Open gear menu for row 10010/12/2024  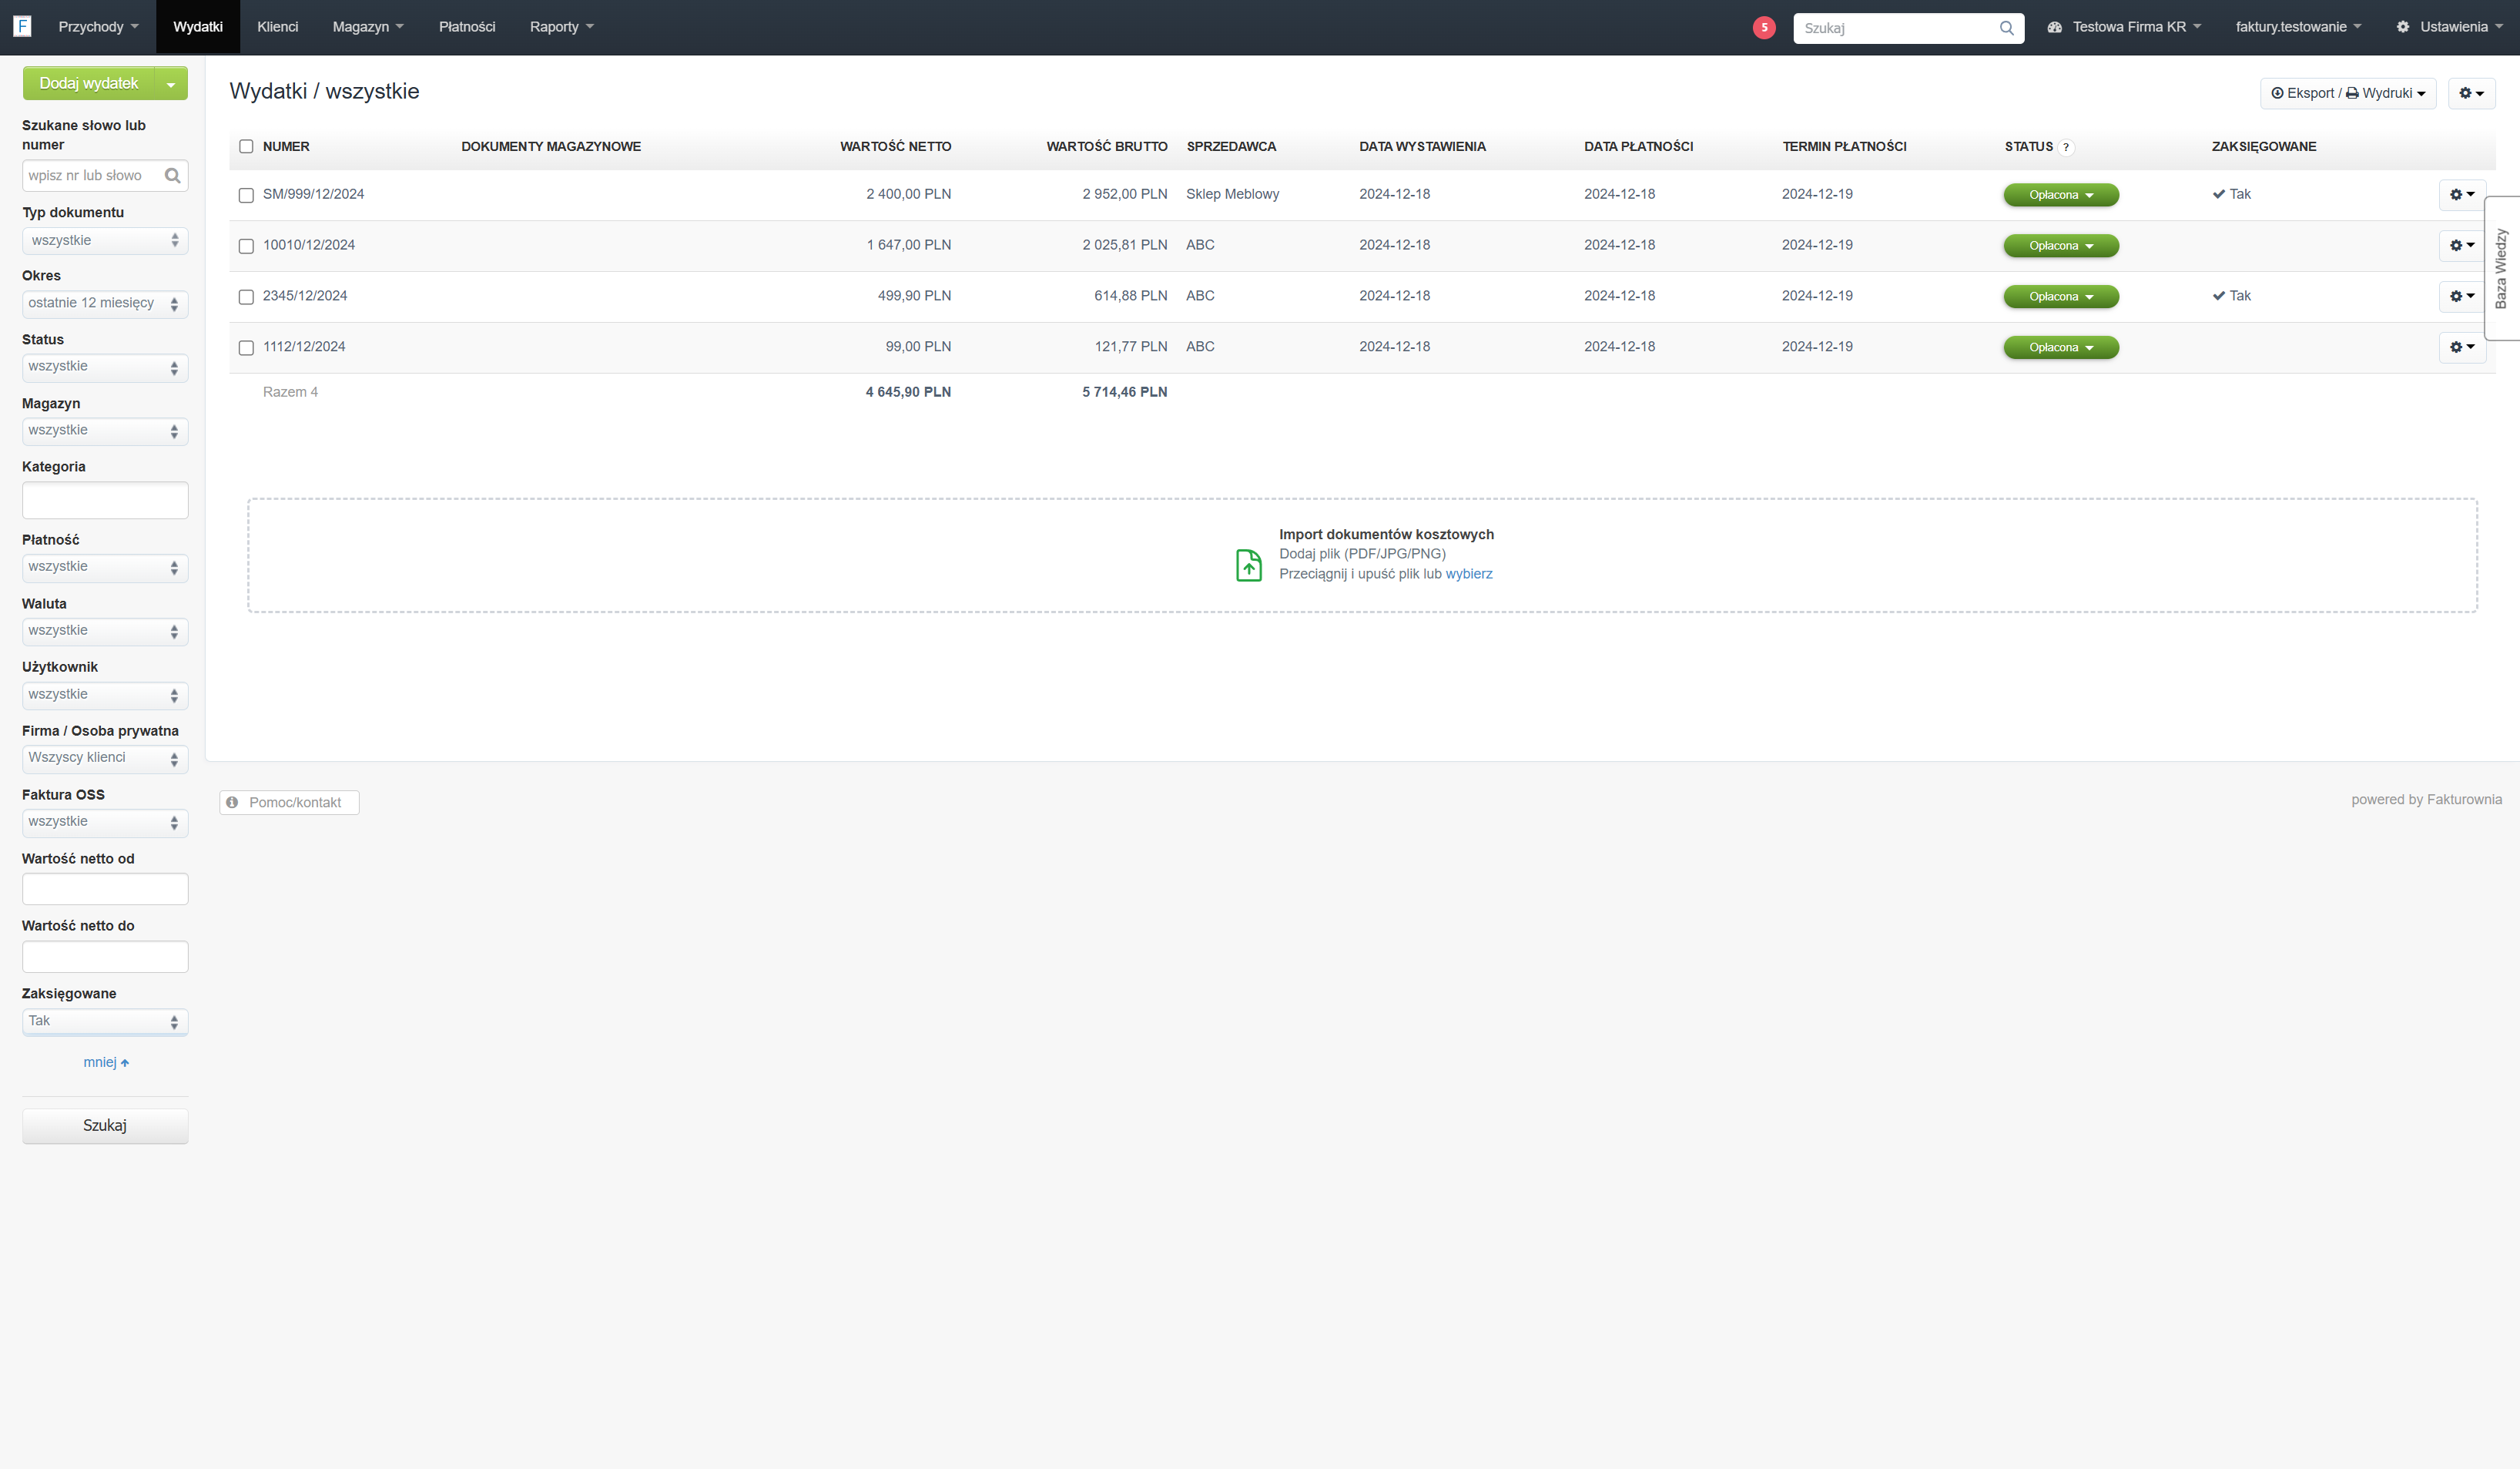2462,246
